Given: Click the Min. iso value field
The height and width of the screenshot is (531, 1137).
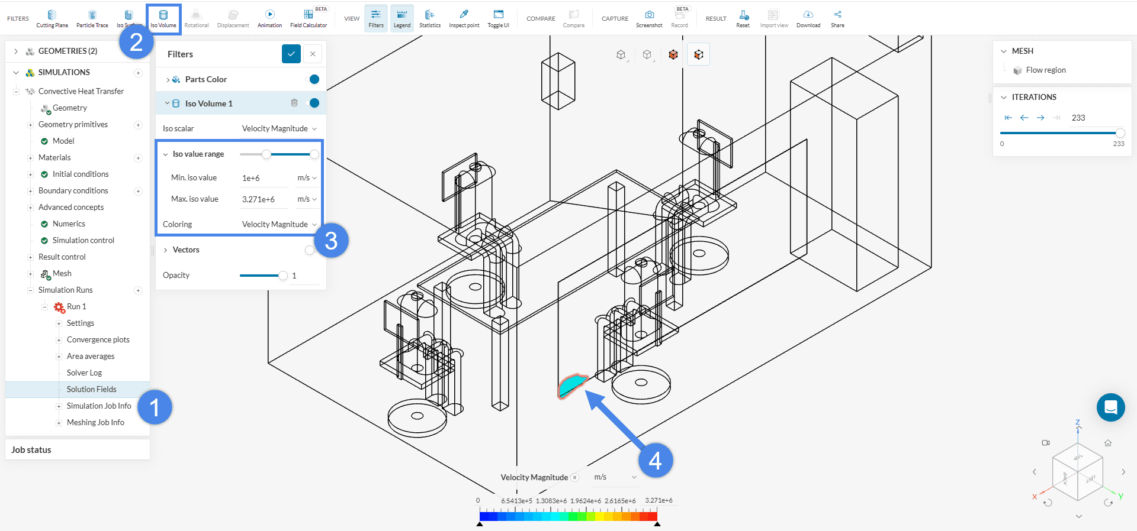Looking at the screenshot, I should tap(264, 178).
